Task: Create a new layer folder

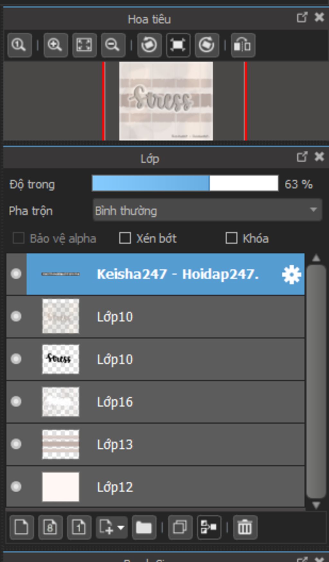Action: click(x=144, y=527)
